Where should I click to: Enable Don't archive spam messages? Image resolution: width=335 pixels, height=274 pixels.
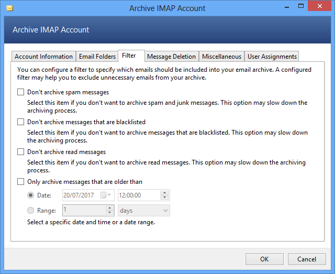[21, 92]
